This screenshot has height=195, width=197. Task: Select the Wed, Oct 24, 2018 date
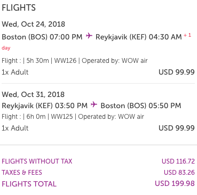pyautogui.click(x=34, y=24)
